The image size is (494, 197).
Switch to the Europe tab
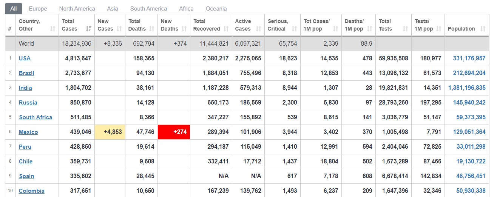pos(38,8)
